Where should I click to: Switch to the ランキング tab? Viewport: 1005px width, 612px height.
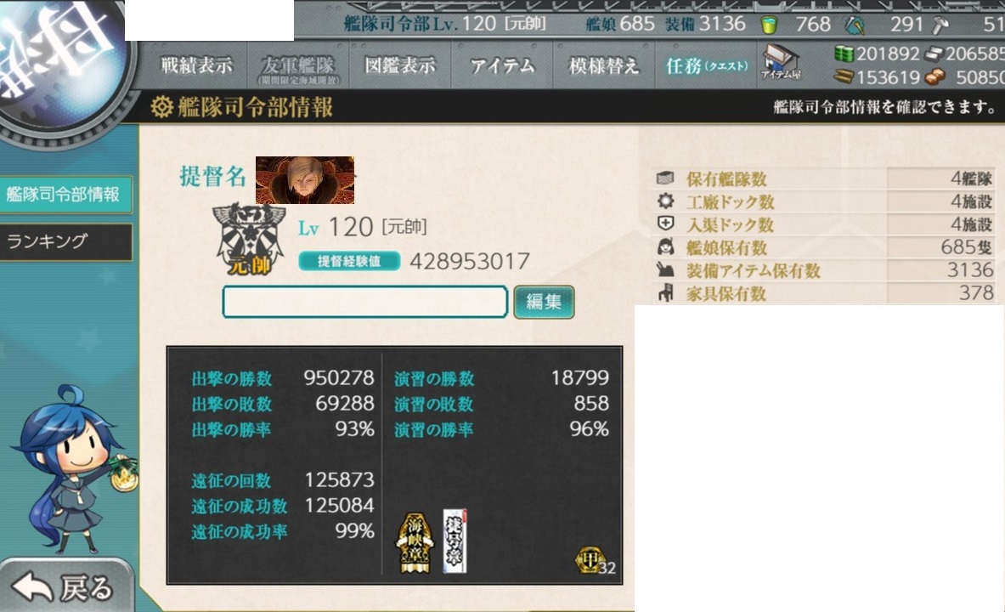(x=66, y=242)
